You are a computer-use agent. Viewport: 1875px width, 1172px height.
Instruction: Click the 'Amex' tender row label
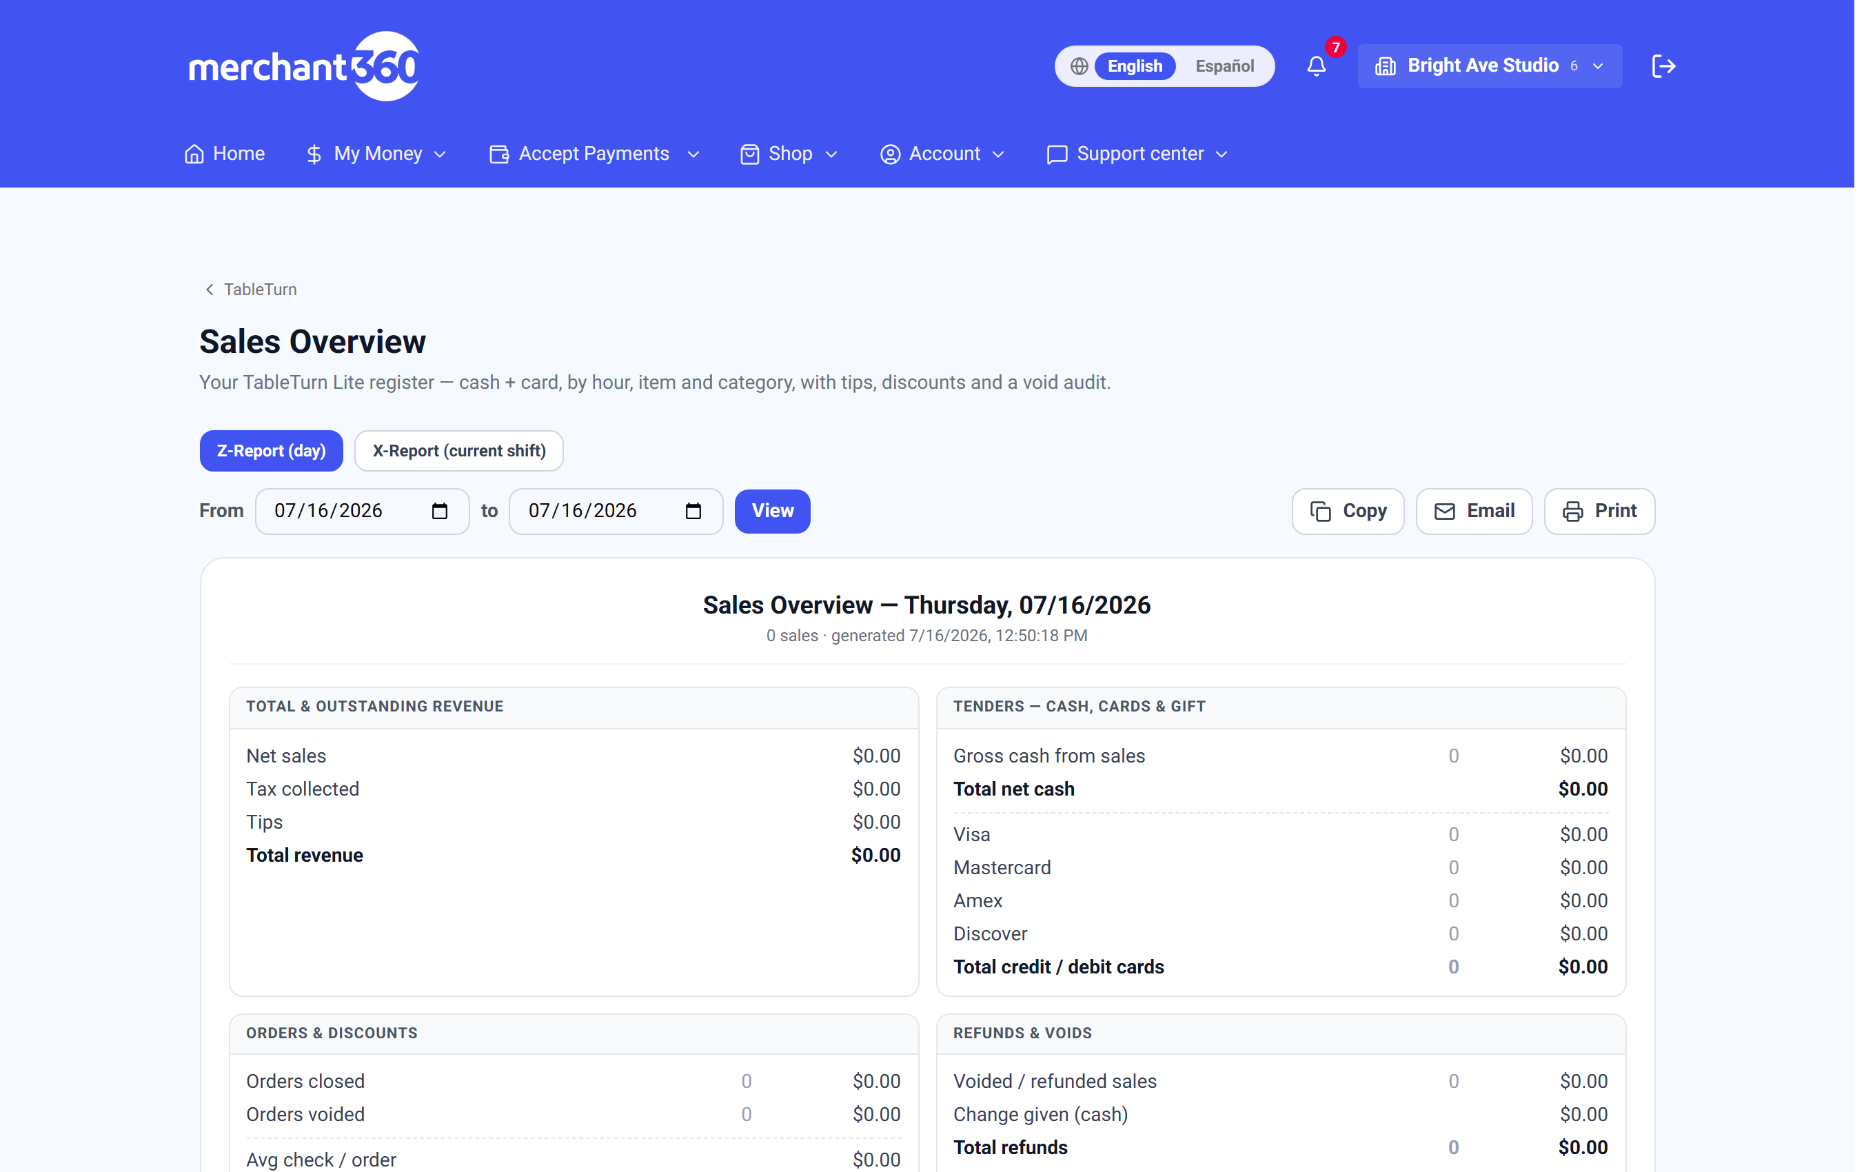tap(977, 902)
